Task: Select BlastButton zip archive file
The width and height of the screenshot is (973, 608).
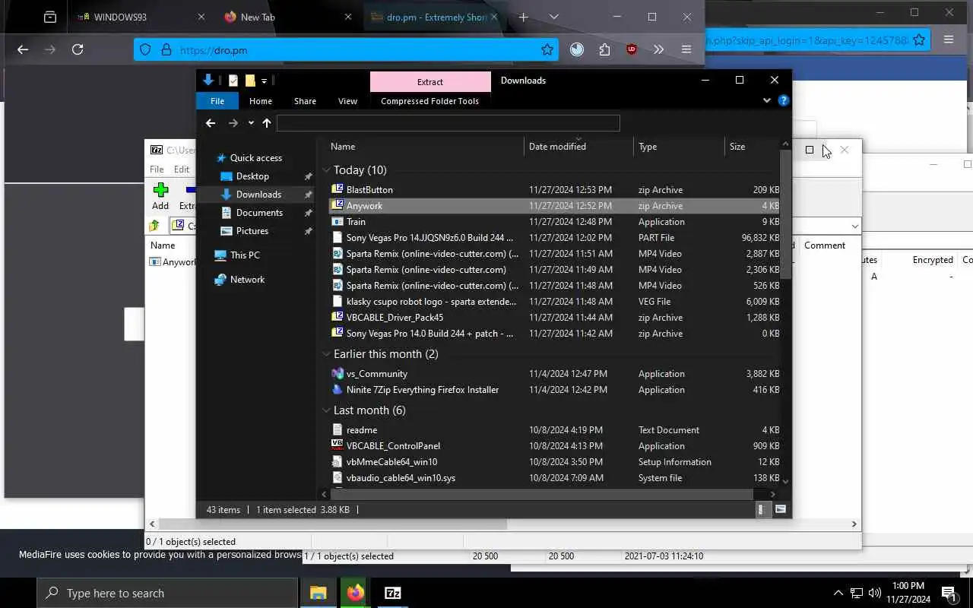Action: pyautogui.click(x=555, y=190)
